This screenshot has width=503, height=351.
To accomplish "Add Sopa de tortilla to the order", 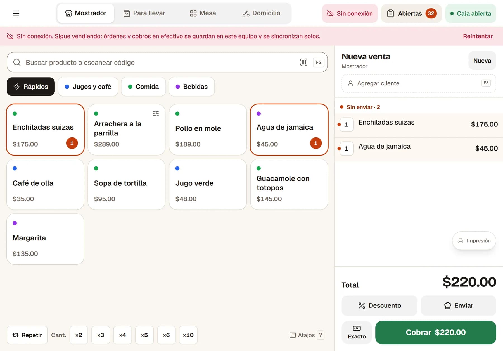I will (127, 184).
